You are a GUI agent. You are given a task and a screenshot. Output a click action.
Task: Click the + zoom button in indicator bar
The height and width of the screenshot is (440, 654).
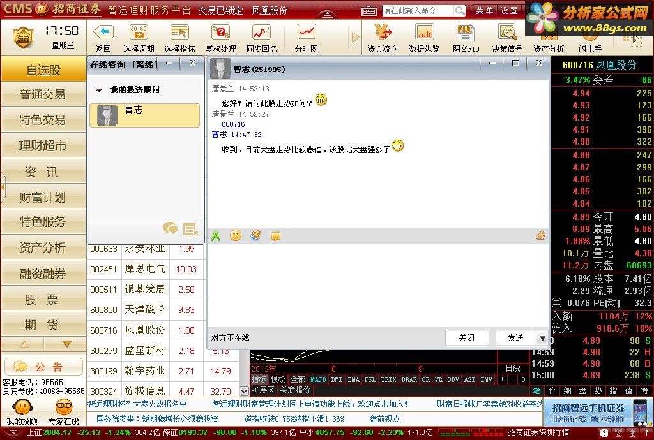point(503,379)
